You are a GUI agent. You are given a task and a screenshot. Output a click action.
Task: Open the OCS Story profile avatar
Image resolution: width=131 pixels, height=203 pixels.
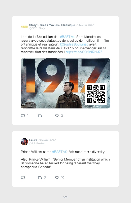click(x=24, y=27)
